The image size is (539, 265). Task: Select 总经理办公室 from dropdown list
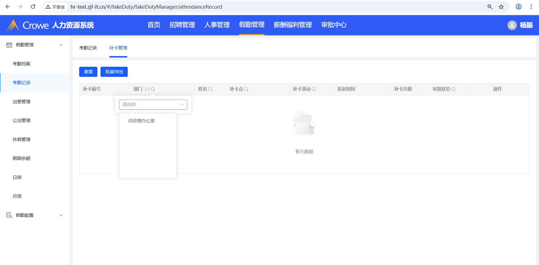click(141, 121)
